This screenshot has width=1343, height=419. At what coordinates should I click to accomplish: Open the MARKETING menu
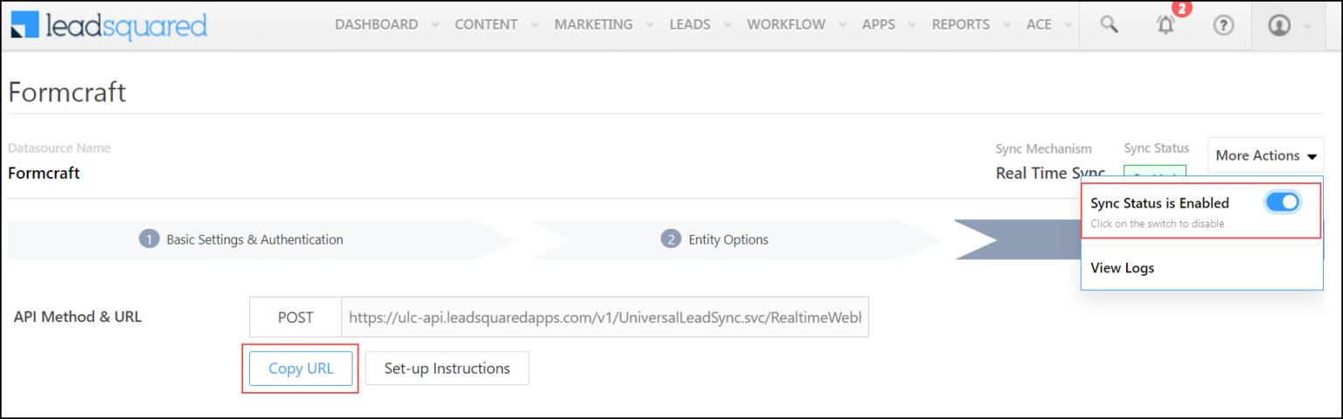(594, 24)
